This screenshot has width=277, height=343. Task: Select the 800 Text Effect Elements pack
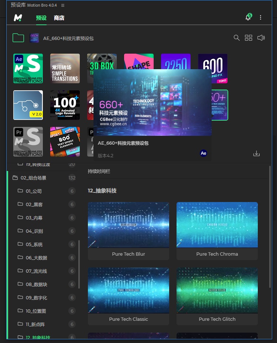(65, 142)
